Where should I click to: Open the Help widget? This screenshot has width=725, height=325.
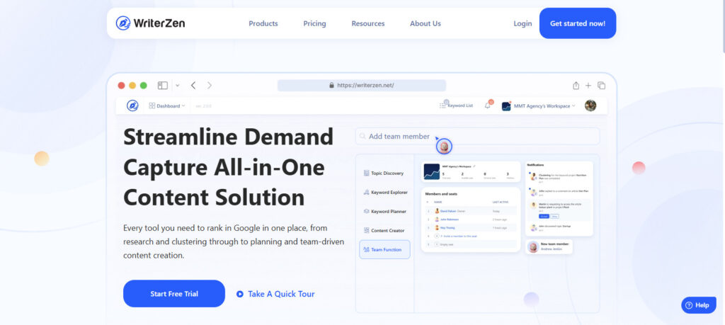pyautogui.click(x=698, y=305)
